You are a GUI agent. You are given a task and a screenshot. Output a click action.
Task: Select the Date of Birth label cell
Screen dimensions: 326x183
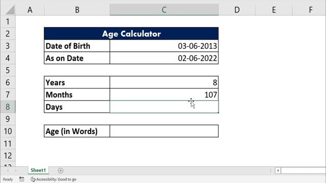coord(77,46)
